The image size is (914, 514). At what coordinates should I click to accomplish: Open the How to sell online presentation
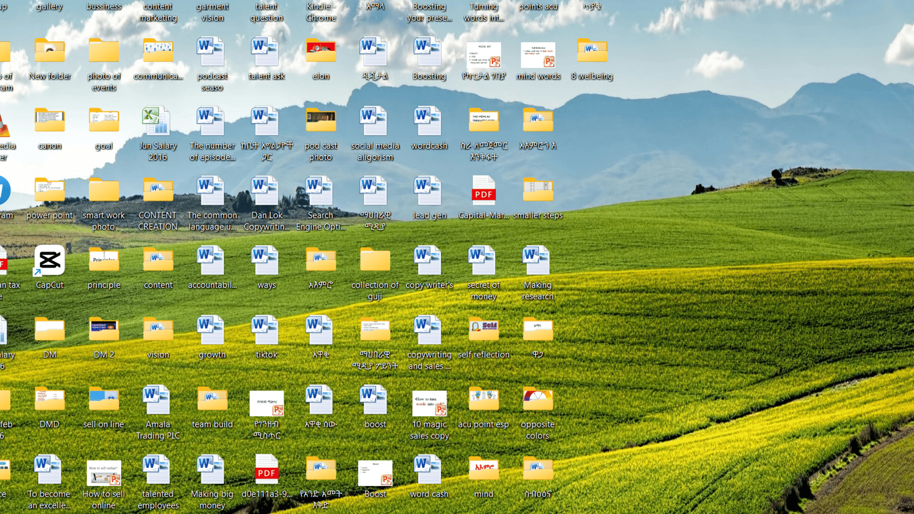coord(104,473)
